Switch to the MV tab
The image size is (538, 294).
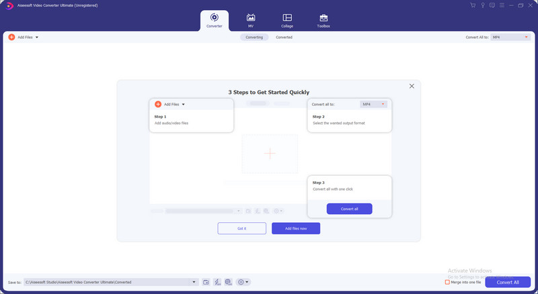(251, 21)
